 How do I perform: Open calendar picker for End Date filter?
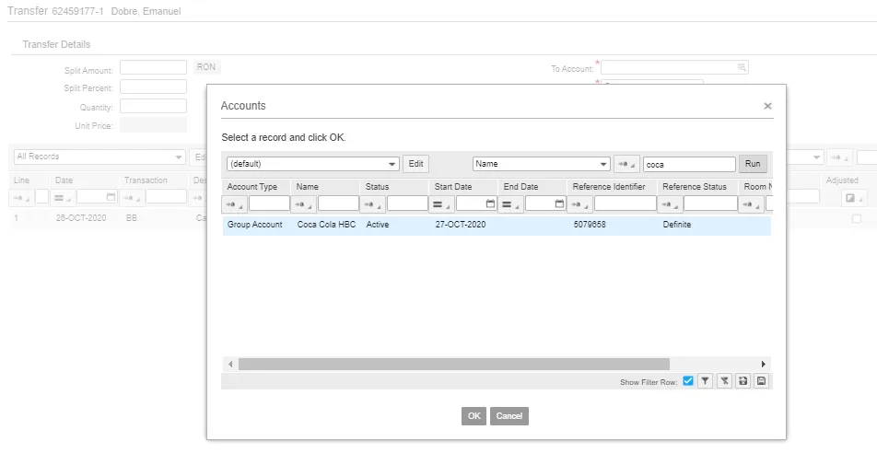click(560, 204)
